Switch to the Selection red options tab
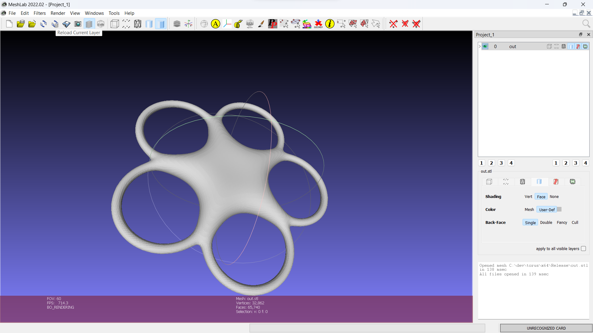The width and height of the screenshot is (593, 333). click(x=556, y=182)
